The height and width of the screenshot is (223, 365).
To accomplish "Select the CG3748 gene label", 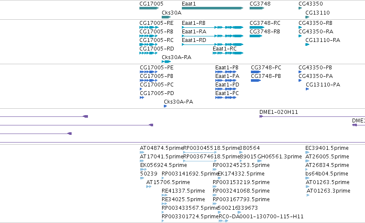I will click(x=260, y=4).
